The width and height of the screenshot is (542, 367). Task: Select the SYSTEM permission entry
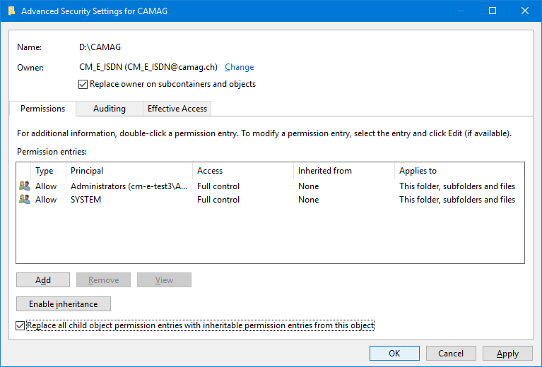(86, 200)
